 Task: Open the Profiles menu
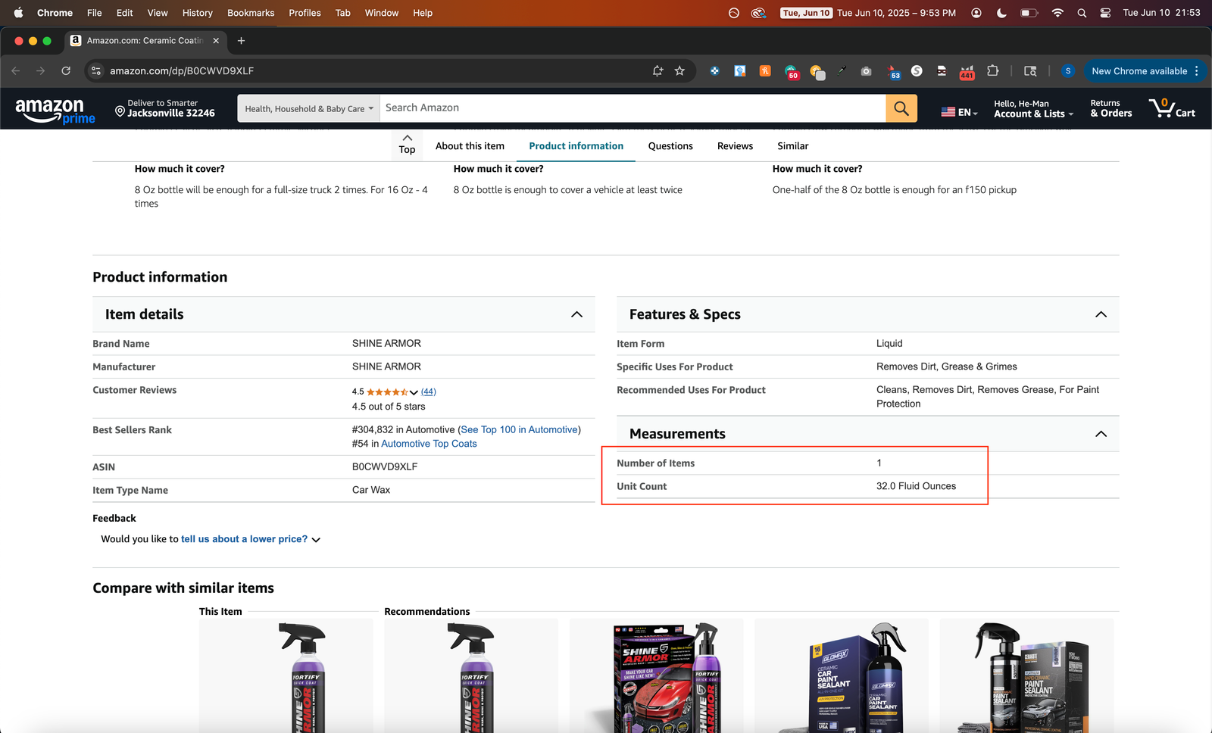pos(305,13)
